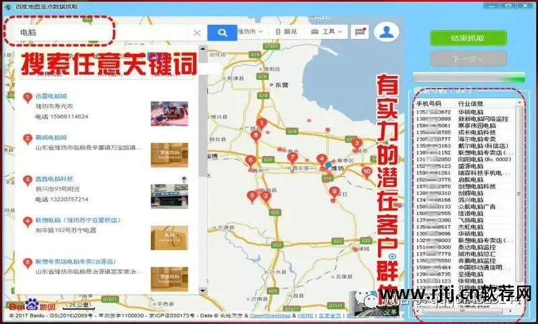Open the 潍坊市 city dropdown

pos(250,32)
